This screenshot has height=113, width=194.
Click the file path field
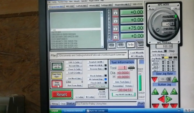[92, 55]
